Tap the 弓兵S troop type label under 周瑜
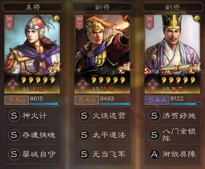Viewport: 205px width, 169px height. coord(17,100)
